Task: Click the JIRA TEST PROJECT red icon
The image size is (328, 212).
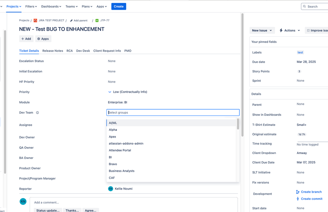Action: 35,20
